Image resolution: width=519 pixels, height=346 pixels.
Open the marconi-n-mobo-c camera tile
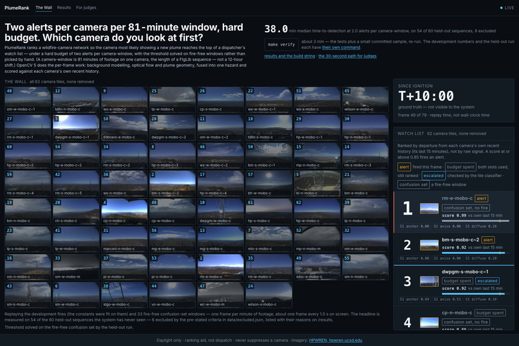tap(124, 240)
